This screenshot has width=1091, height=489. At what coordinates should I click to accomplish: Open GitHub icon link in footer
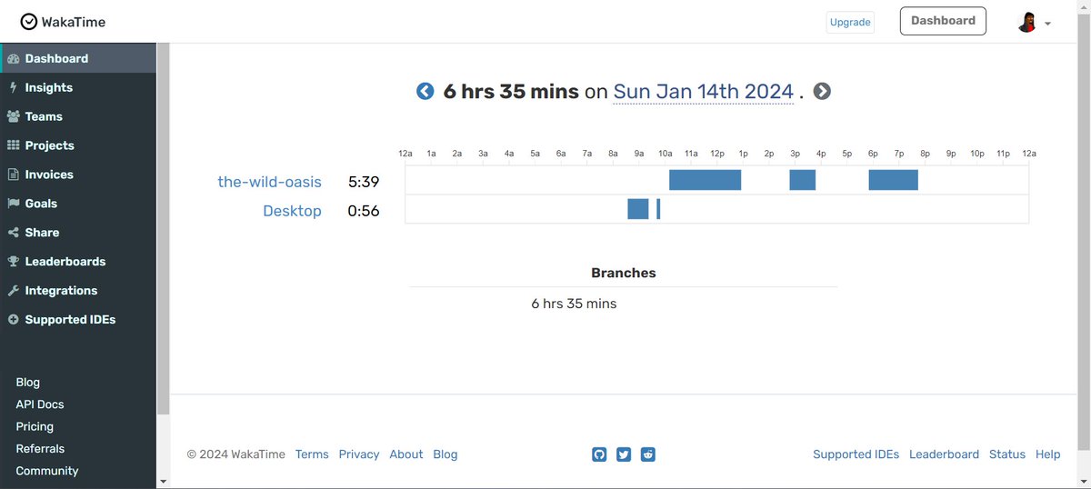click(599, 454)
